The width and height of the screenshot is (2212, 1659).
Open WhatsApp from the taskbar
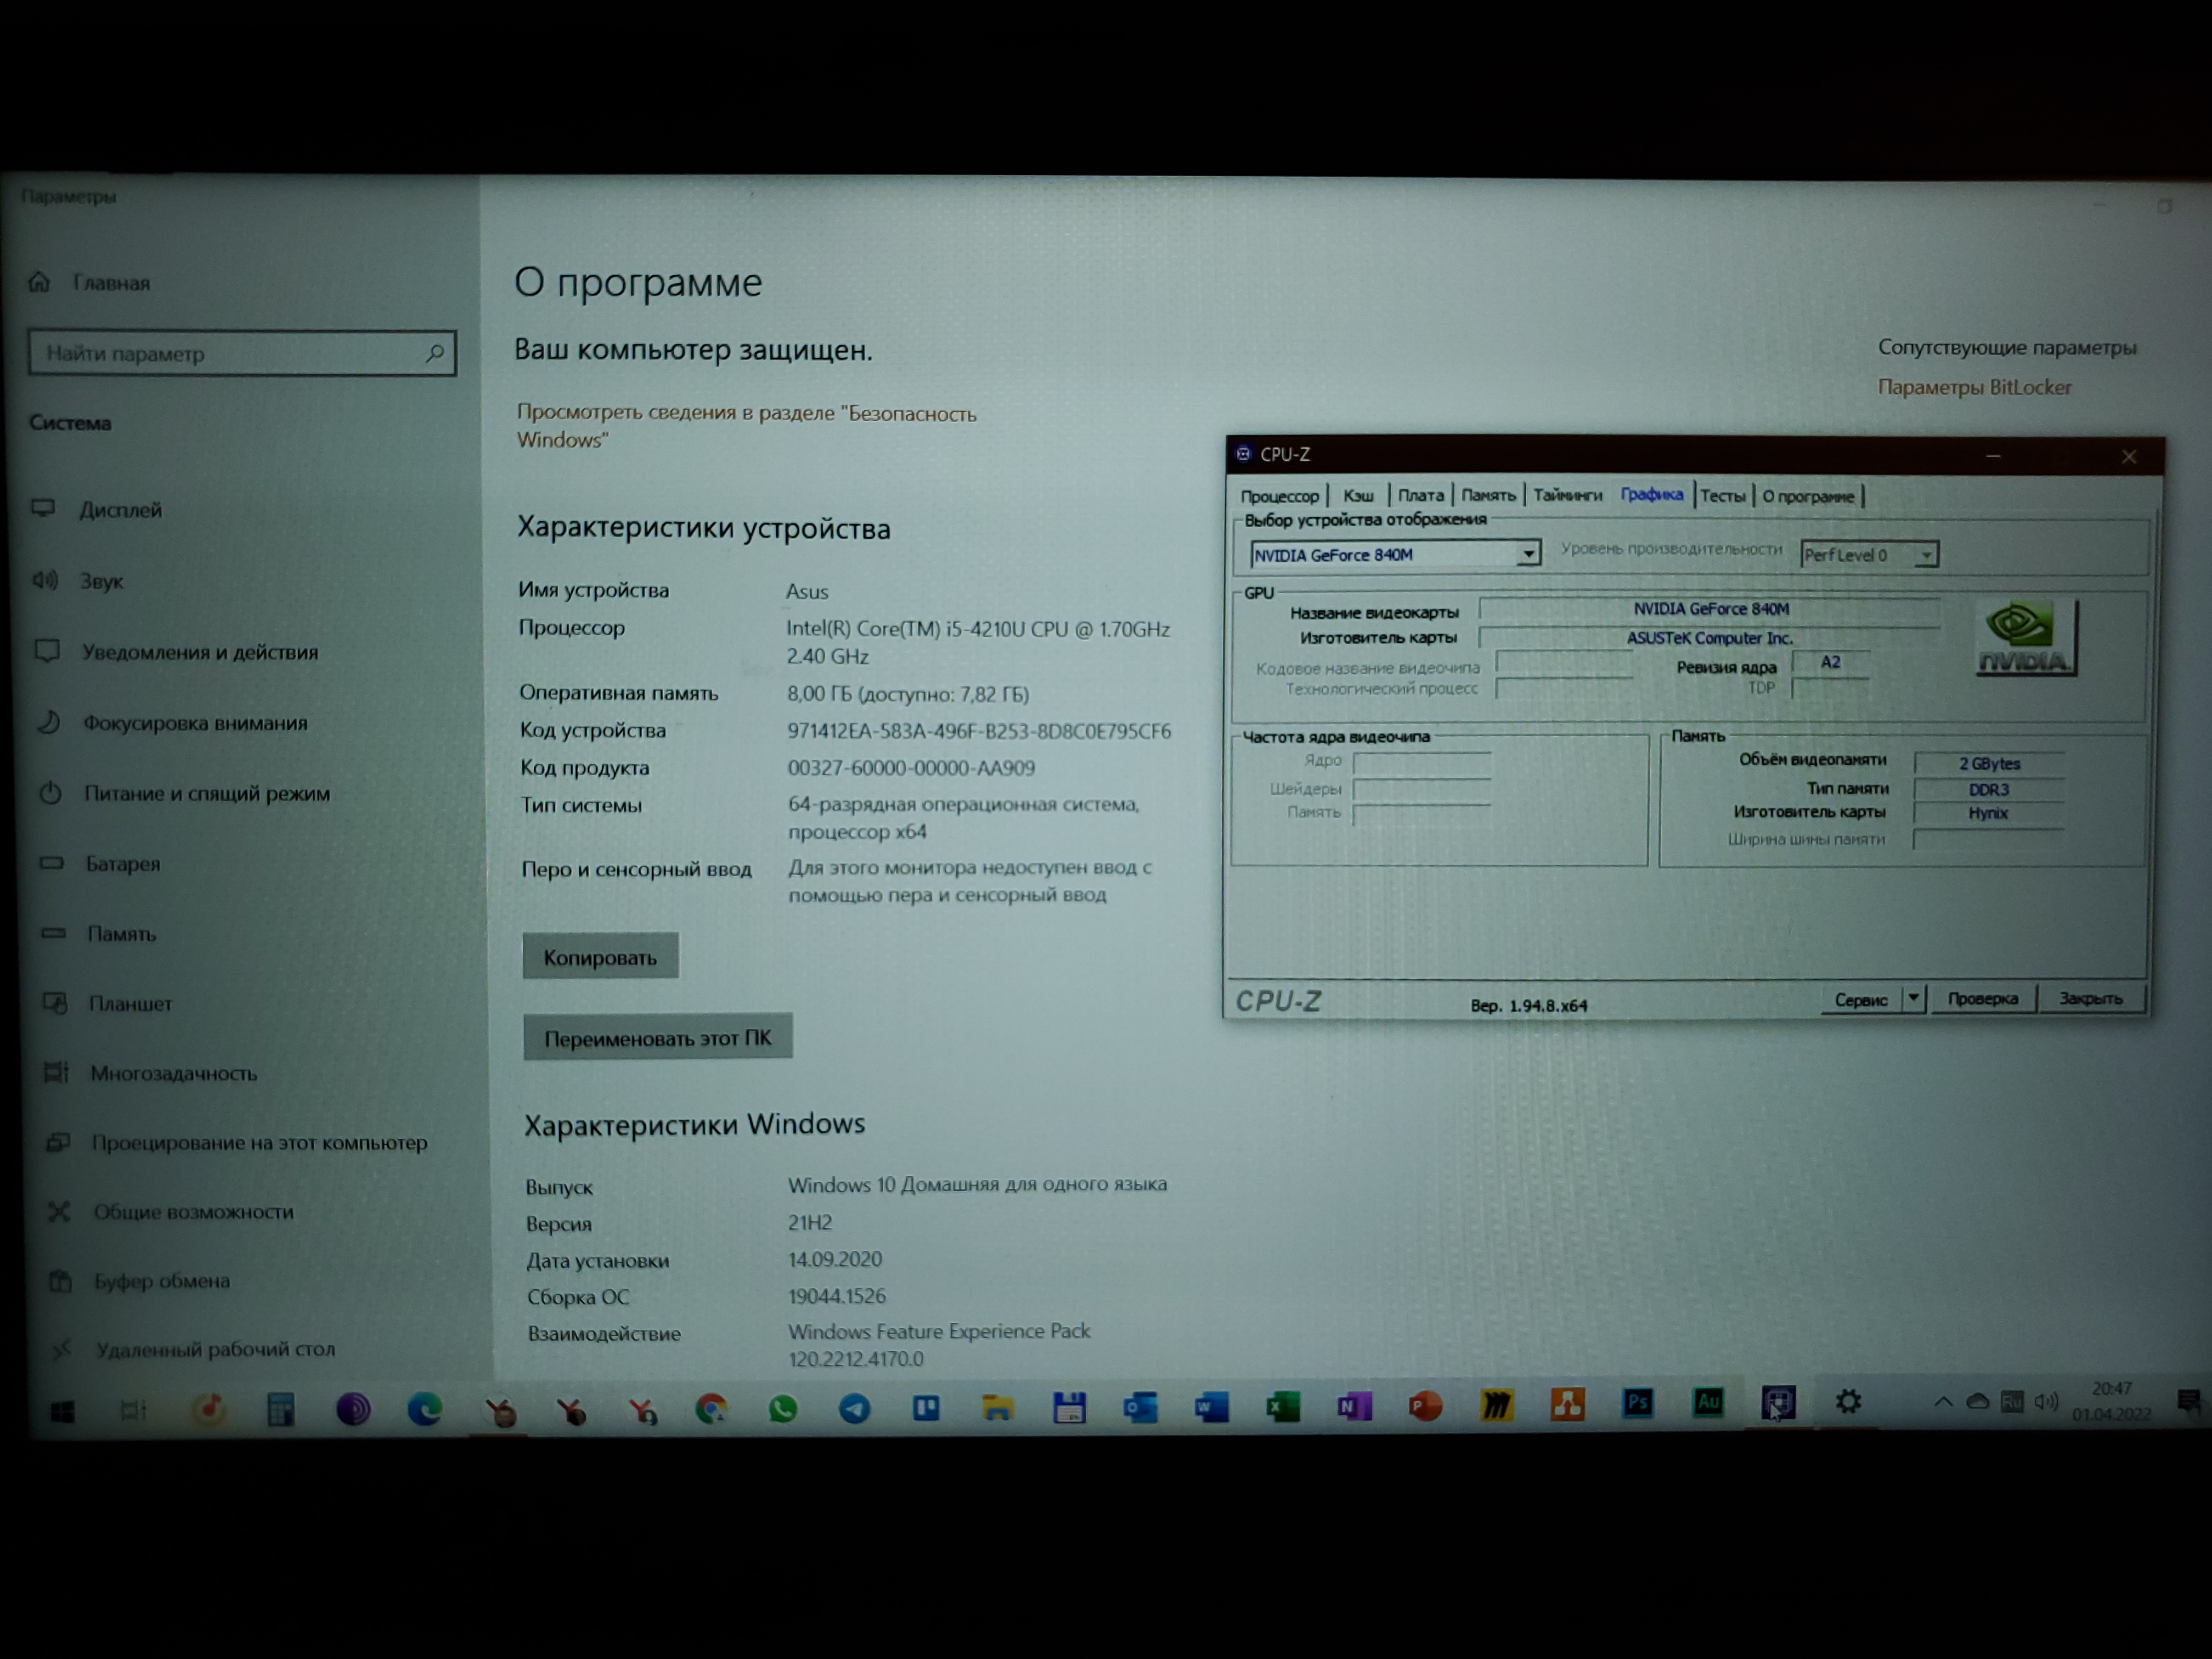[783, 1409]
